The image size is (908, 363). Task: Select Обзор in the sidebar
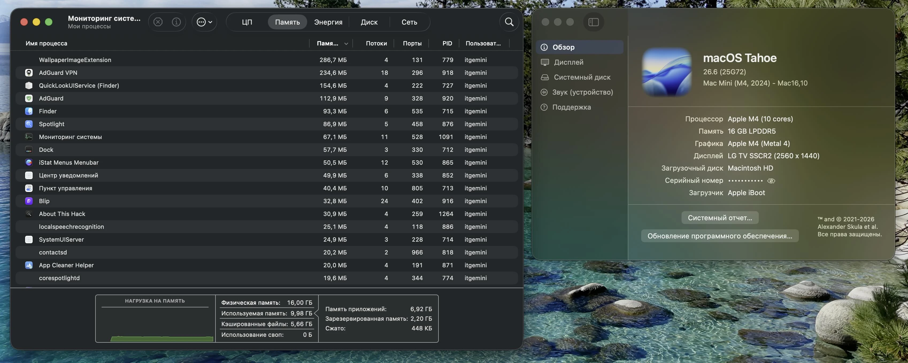click(x=579, y=47)
